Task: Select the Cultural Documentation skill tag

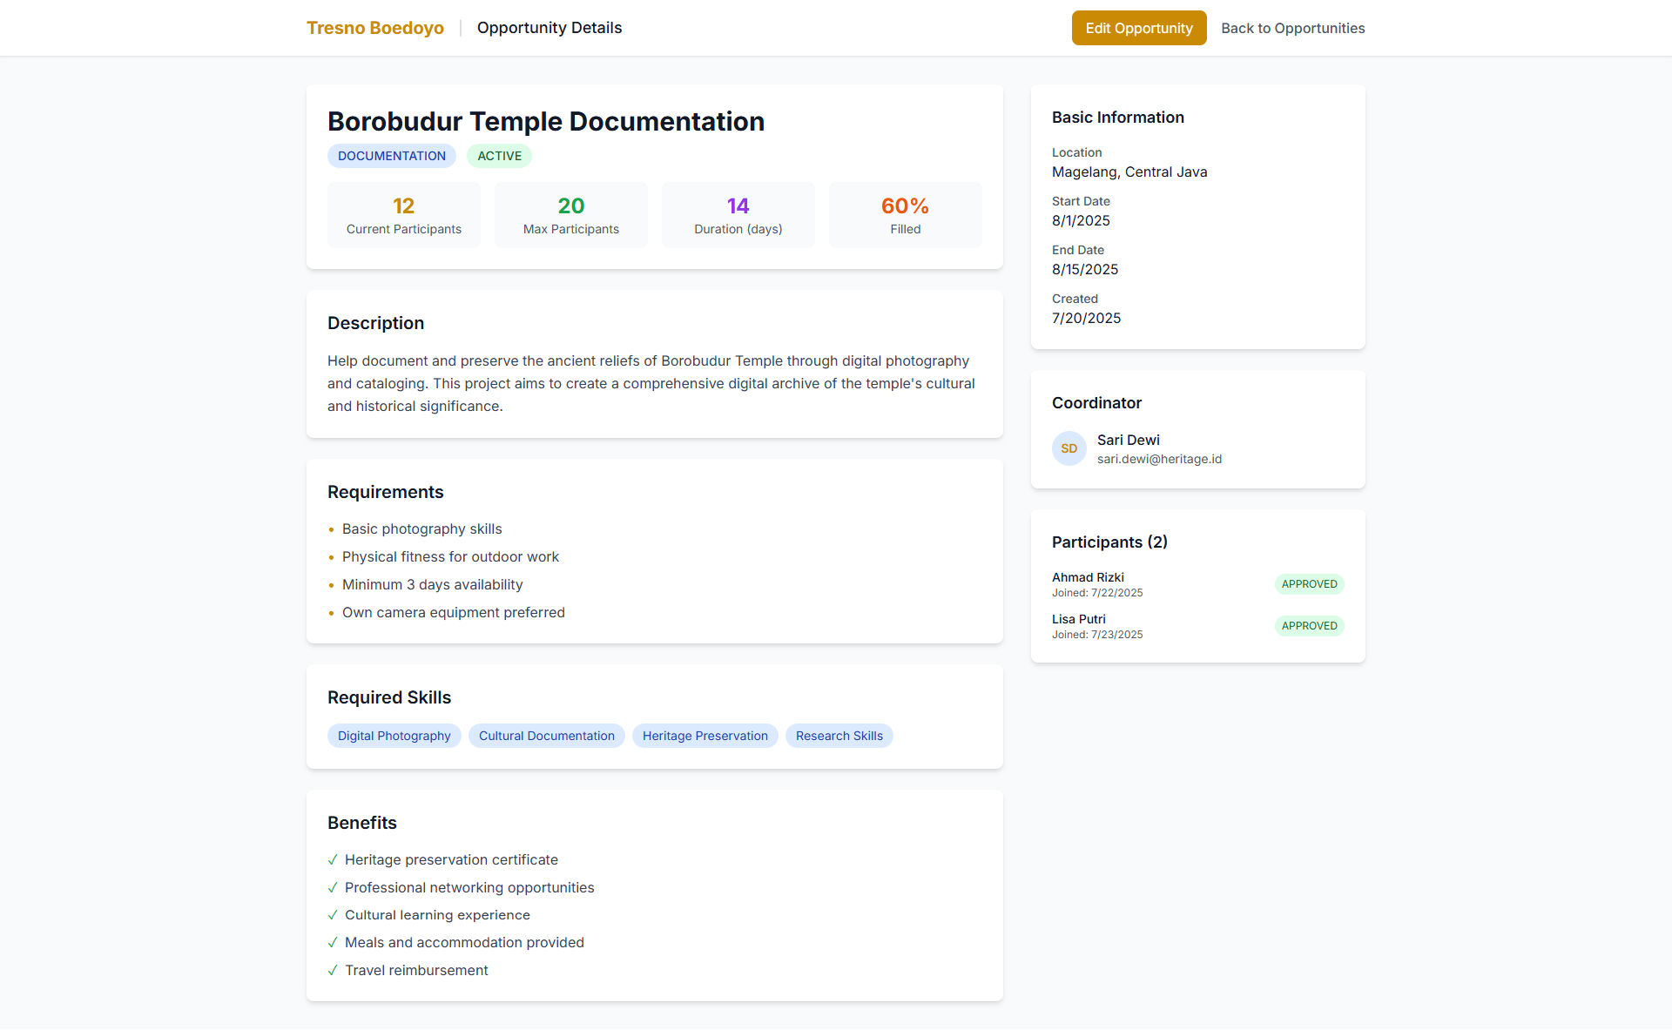Action: pos(546,736)
